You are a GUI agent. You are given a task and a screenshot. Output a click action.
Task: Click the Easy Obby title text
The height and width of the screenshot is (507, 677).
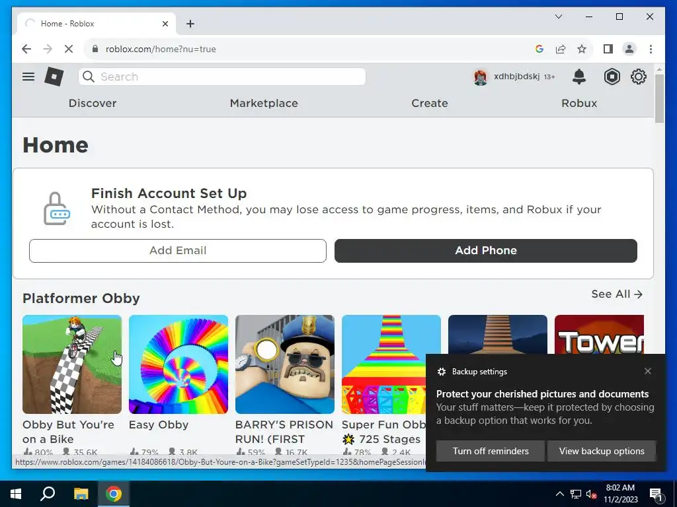[x=159, y=424]
